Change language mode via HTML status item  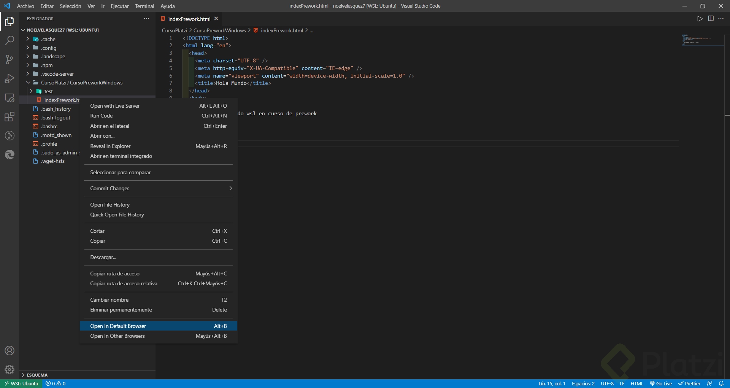click(637, 383)
